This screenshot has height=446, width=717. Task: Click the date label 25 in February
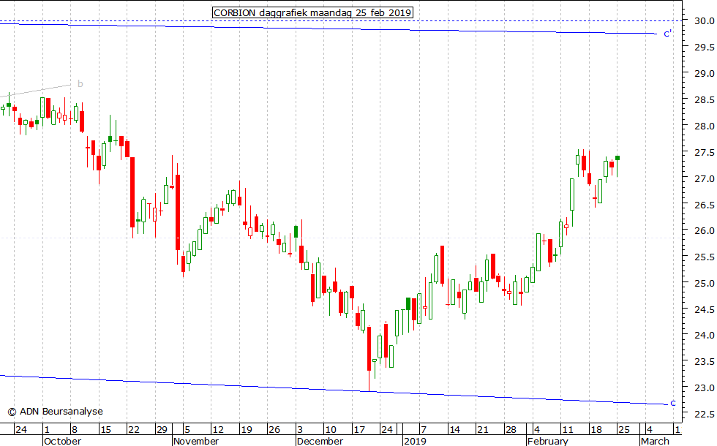623,430
